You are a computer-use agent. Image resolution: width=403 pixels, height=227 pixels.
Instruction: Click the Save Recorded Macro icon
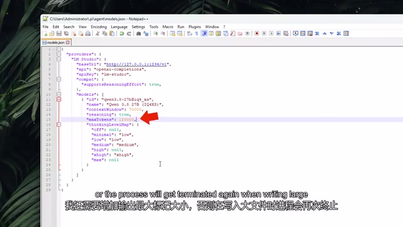(285, 33)
